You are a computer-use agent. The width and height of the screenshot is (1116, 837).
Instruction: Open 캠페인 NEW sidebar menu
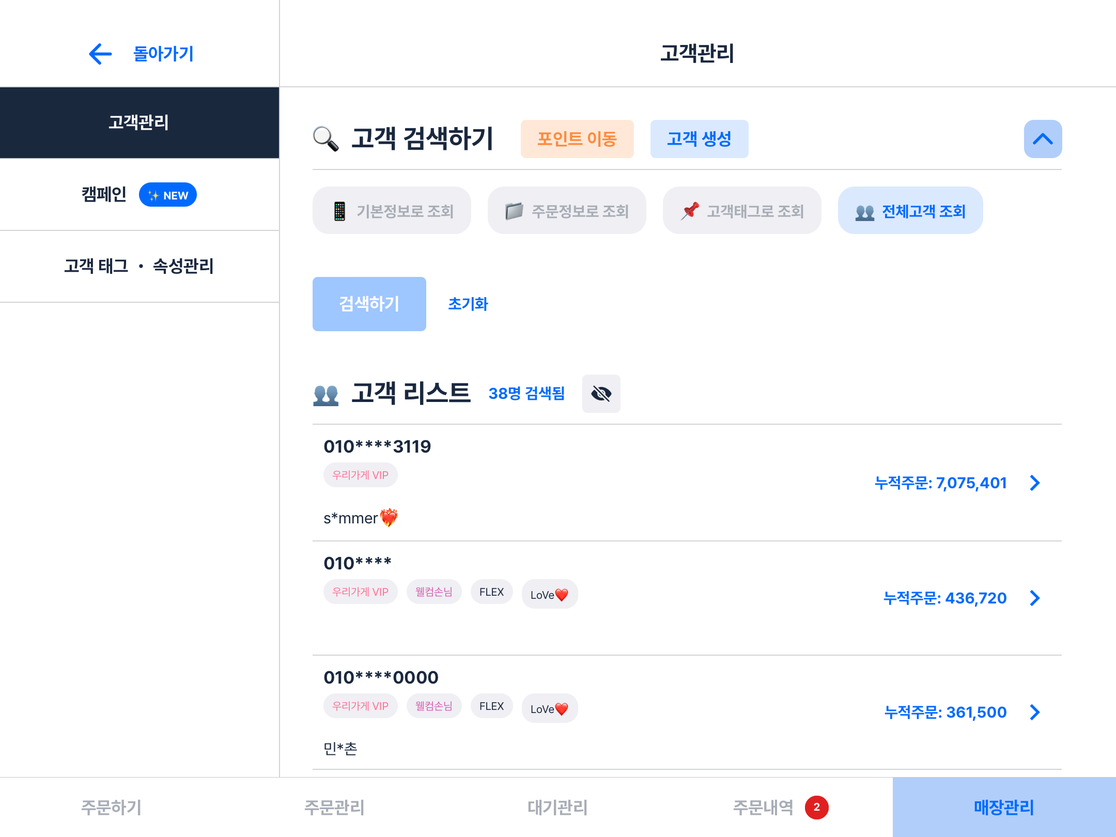point(139,195)
